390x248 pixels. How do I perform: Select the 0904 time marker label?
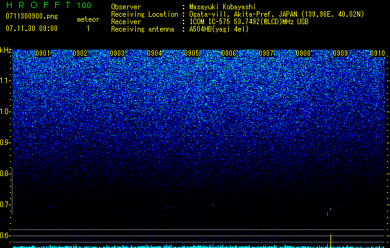pyautogui.click(x=154, y=53)
